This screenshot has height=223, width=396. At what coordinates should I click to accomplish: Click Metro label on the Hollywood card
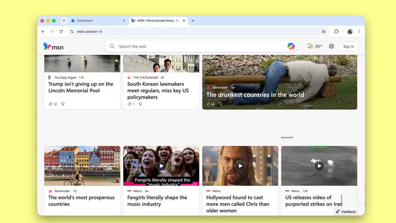(216, 191)
